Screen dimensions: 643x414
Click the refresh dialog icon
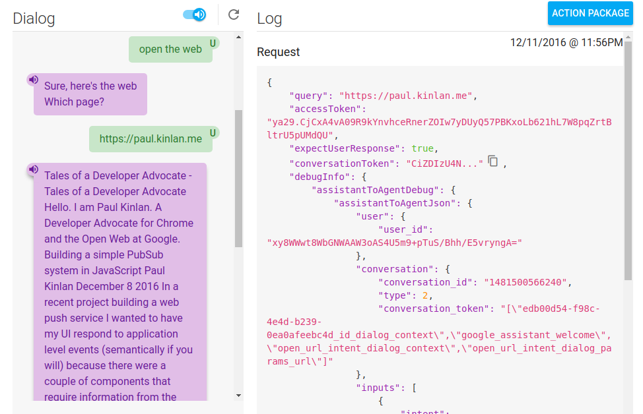234,15
